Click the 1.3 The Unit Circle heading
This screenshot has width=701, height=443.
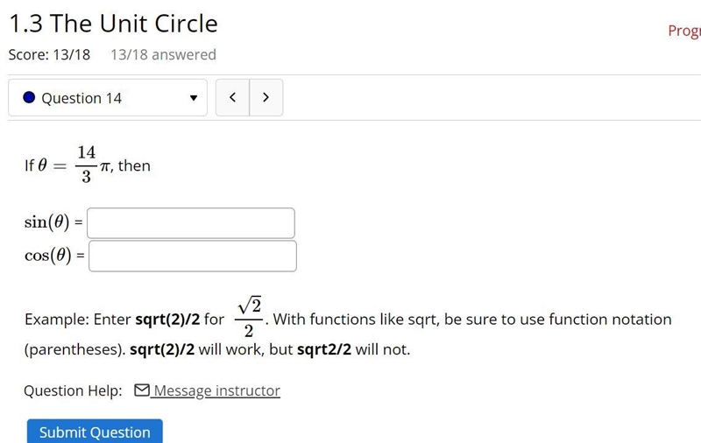tap(114, 24)
